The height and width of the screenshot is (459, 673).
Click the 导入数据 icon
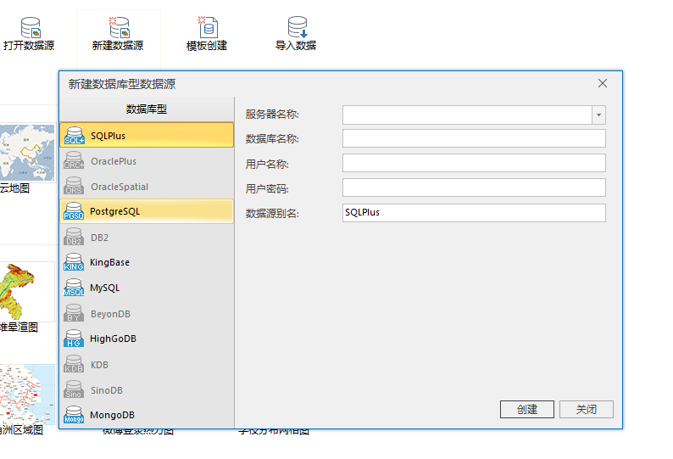click(297, 27)
